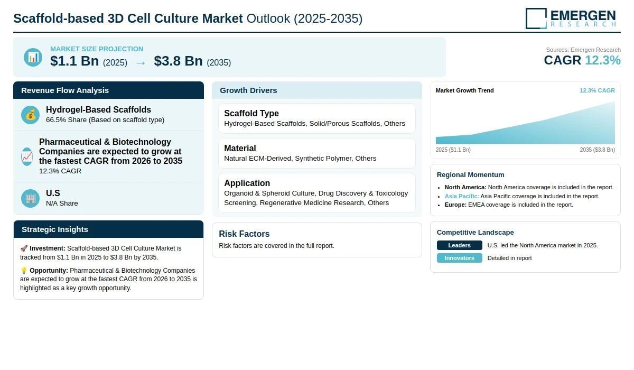The width and height of the screenshot is (634, 370).
Task: Click the Innovators badge
Action: click(x=459, y=258)
